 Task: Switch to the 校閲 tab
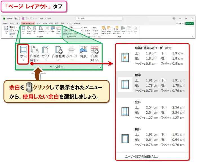[x=51, y=23]
